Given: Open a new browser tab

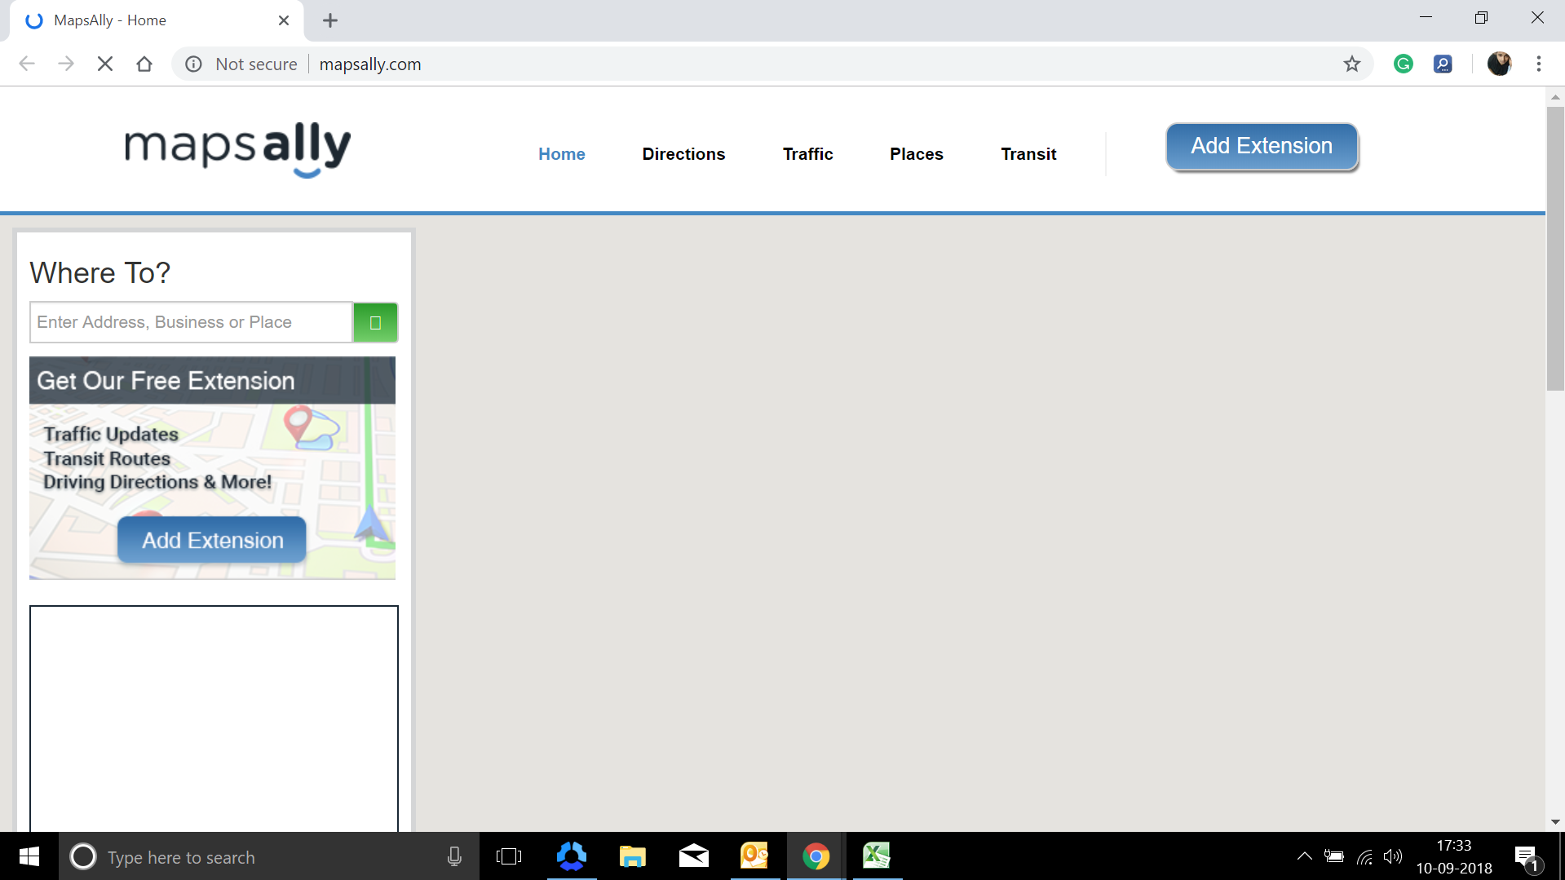Looking at the screenshot, I should coord(330,20).
